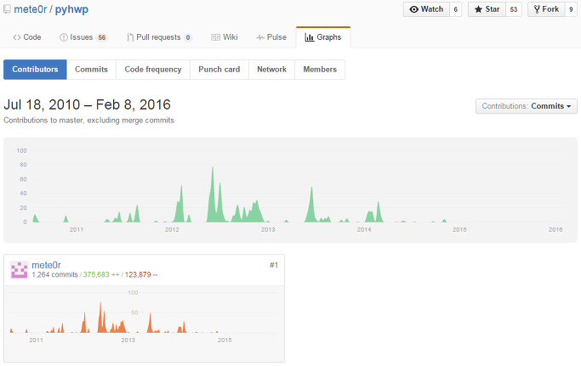Click the Watch button
Screen dimensions: 581x366
(x=426, y=9)
